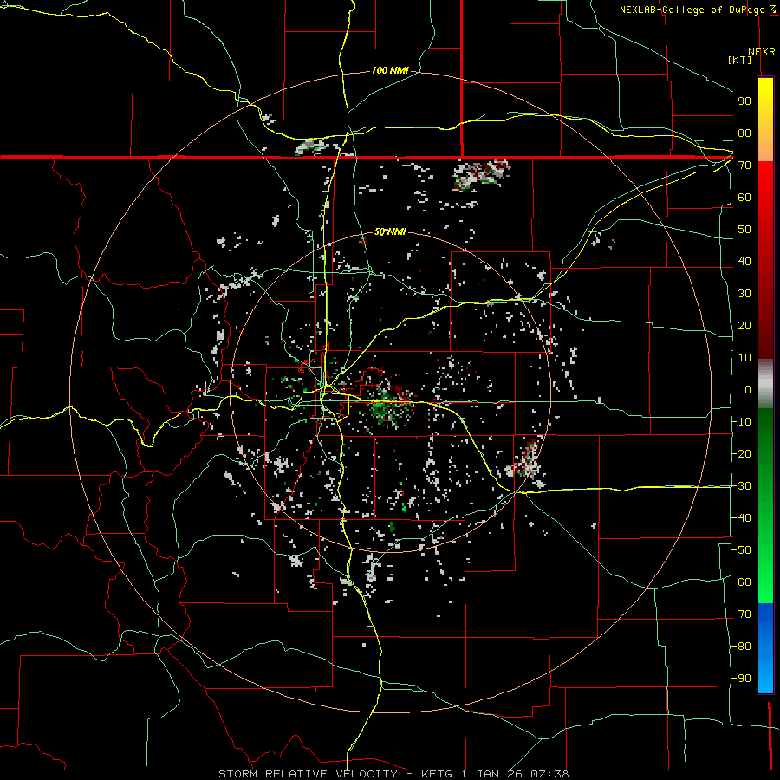This screenshot has height=780, width=780.
Task: Click the 50 value on the velocity scale
Action: (744, 230)
